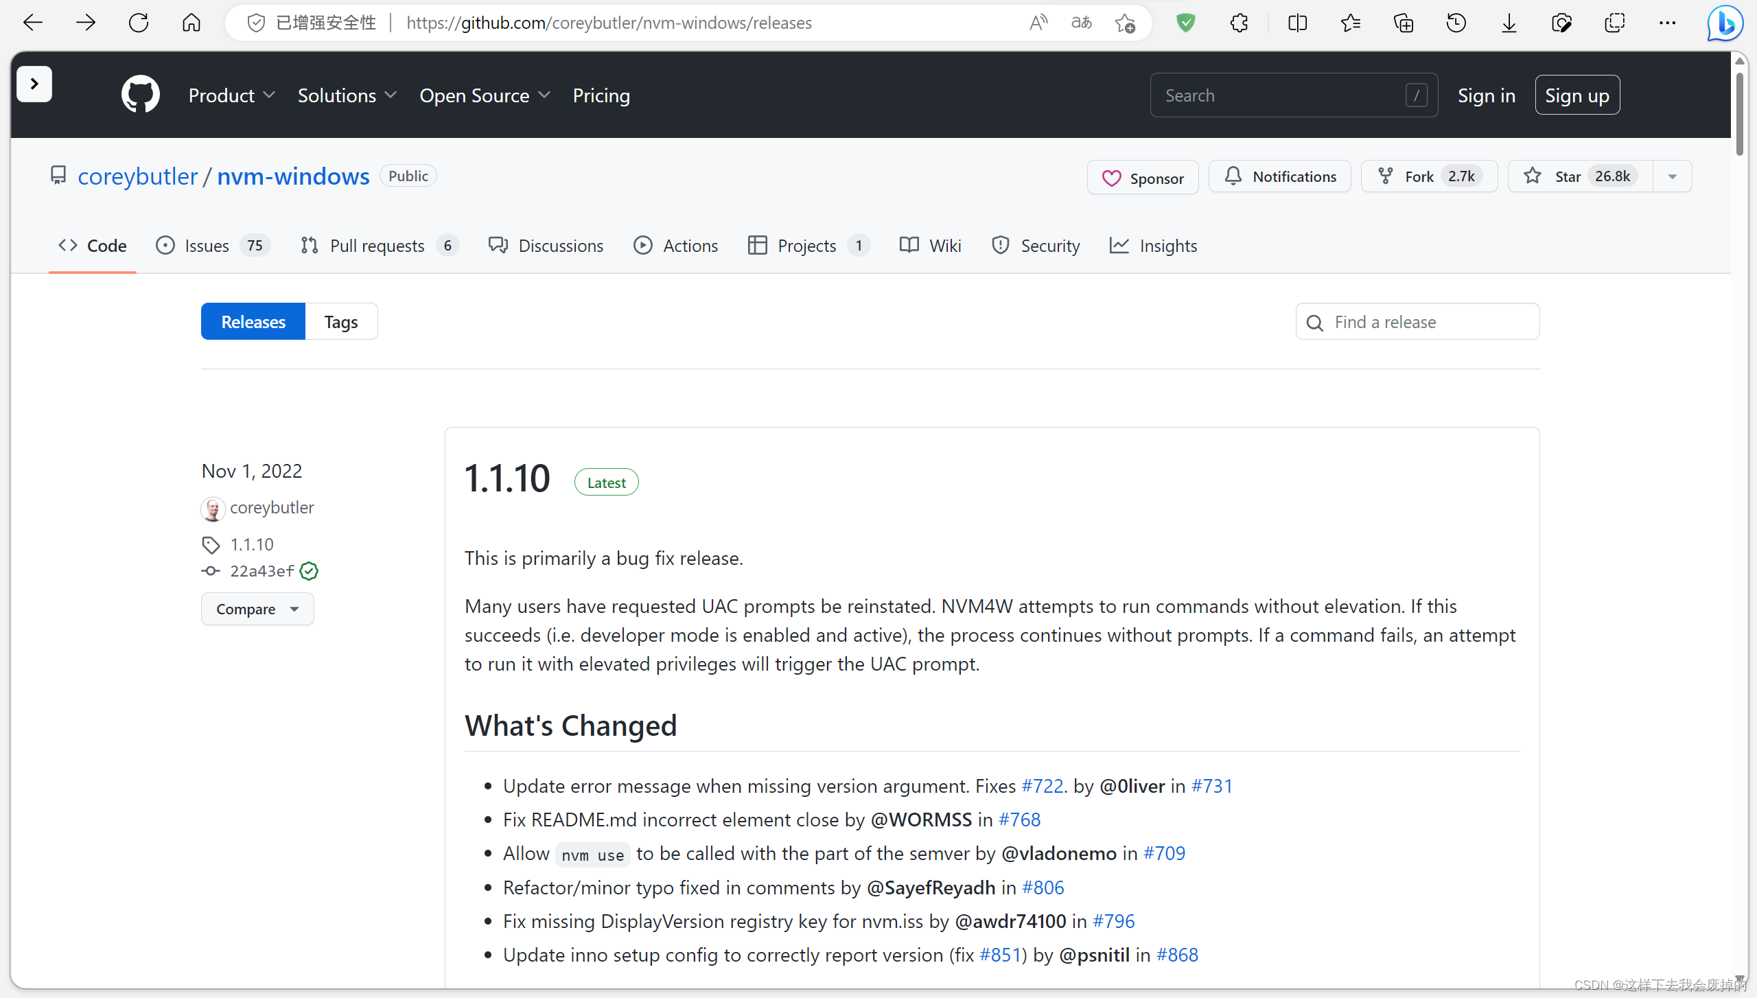Open the read aloud icon in address bar

click(x=1038, y=23)
